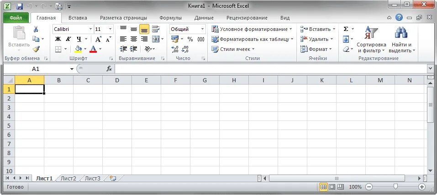Toggle bottom vertical alignment
This screenshot has width=437, height=195.
pos(144,29)
